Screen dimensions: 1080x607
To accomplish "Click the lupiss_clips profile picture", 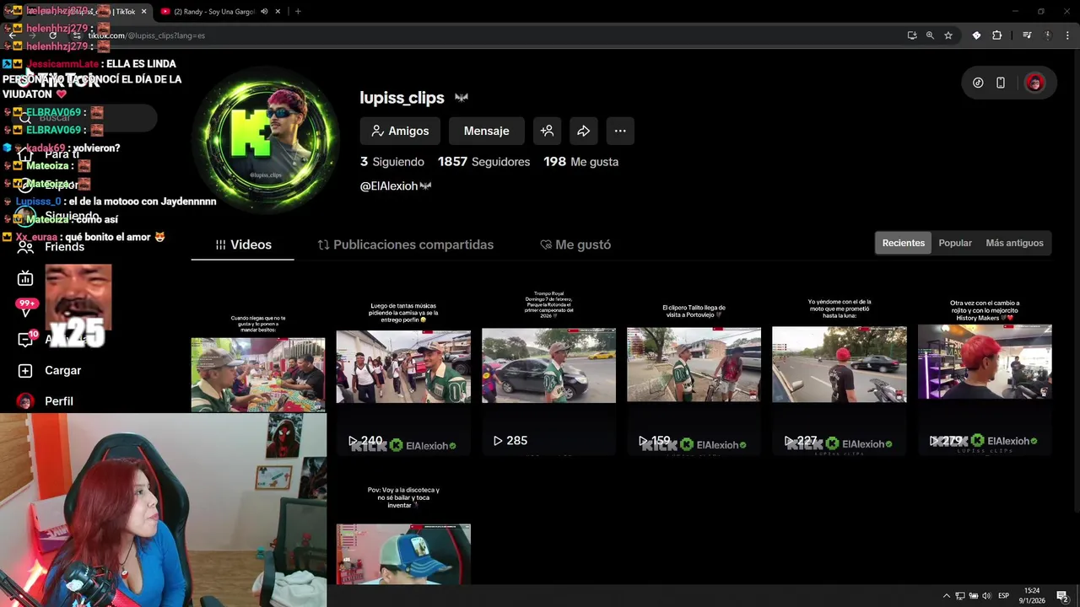I will 265,139.
